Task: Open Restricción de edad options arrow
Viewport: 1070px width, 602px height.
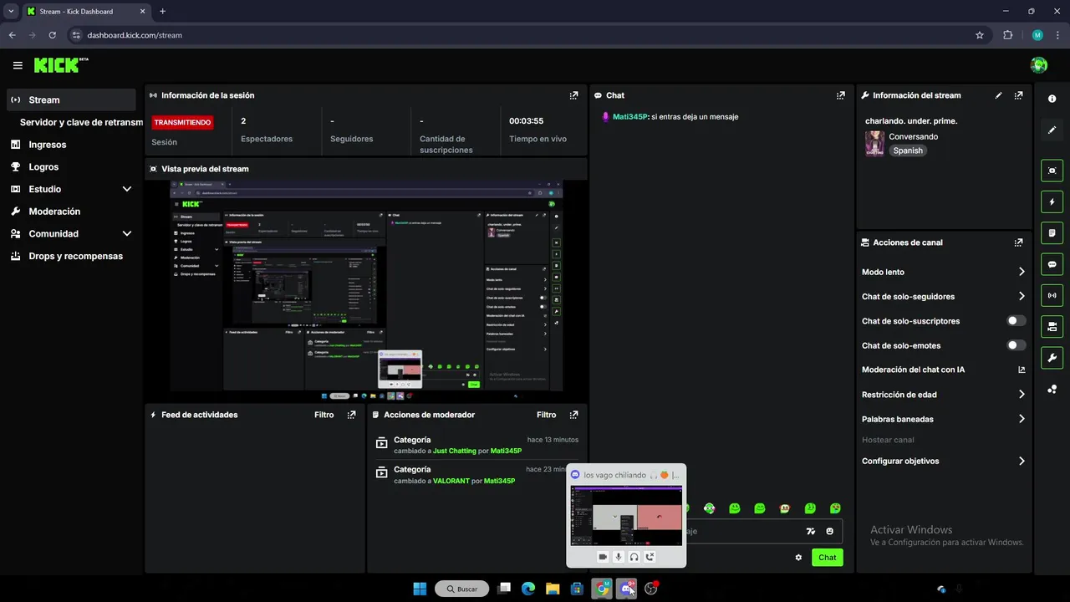Action: (x=1022, y=395)
